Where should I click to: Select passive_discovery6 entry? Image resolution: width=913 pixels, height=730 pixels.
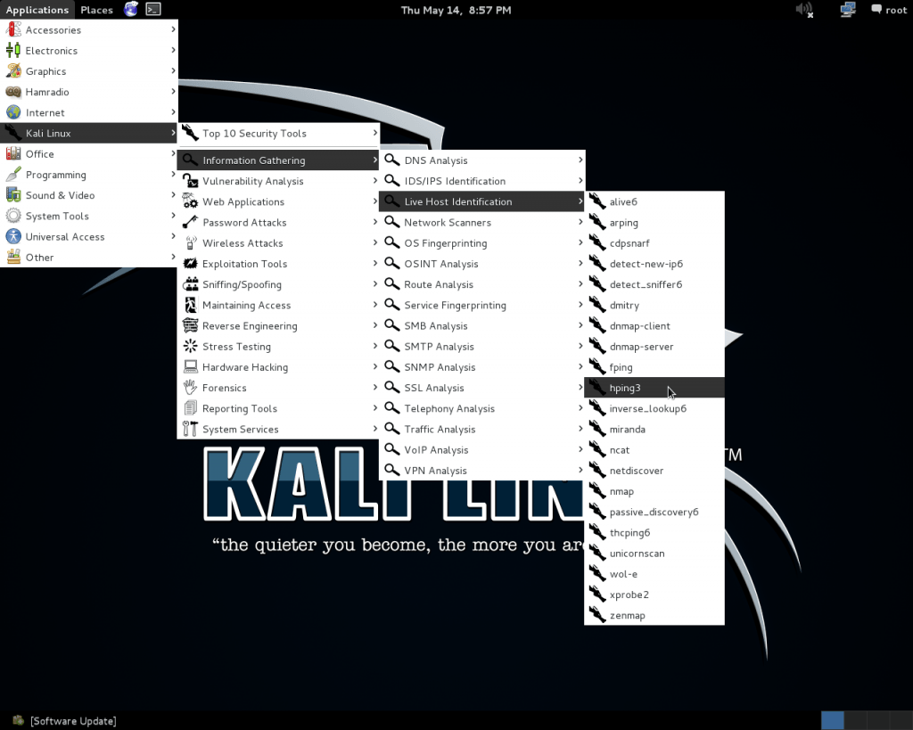point(654,512)
